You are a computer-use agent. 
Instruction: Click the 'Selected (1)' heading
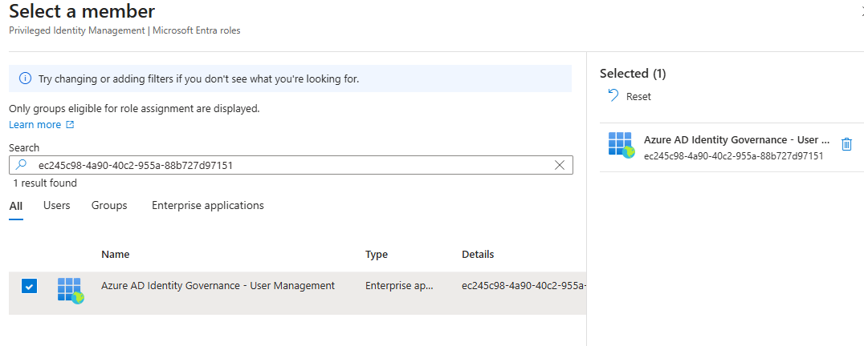point(633,74)
